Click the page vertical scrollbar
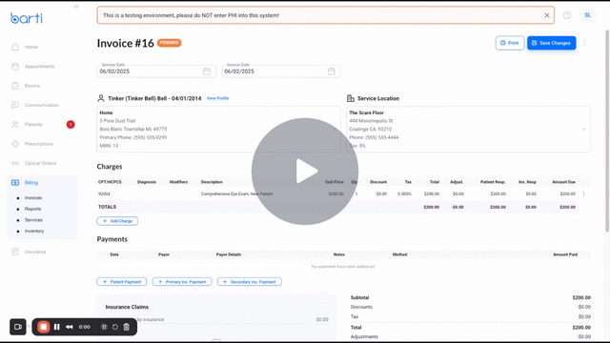Image resolution: width=610 pixels, height=343 pixels. pyautogui.click(x=607, y=131)
